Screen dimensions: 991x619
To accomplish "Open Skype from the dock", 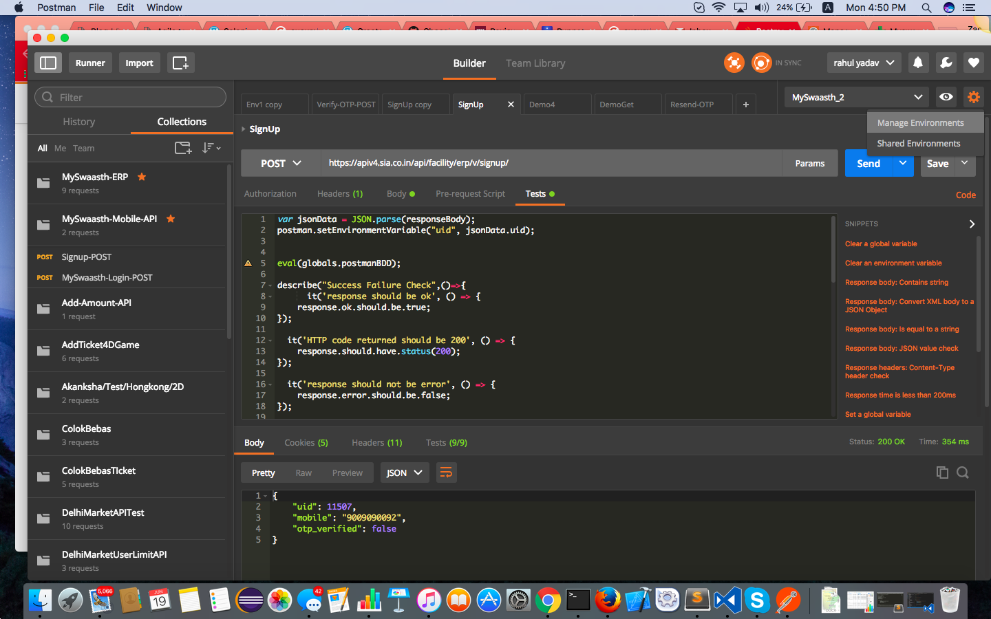I will pyautogui.click(x=757, y=600).
